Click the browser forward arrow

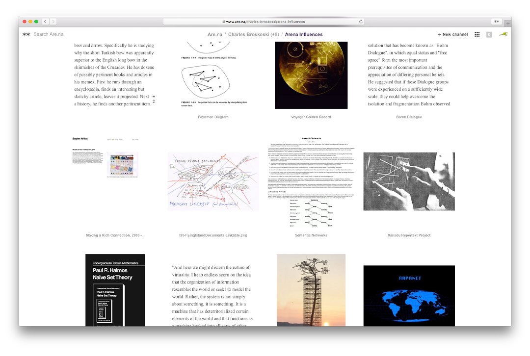(x=53, y=22)
